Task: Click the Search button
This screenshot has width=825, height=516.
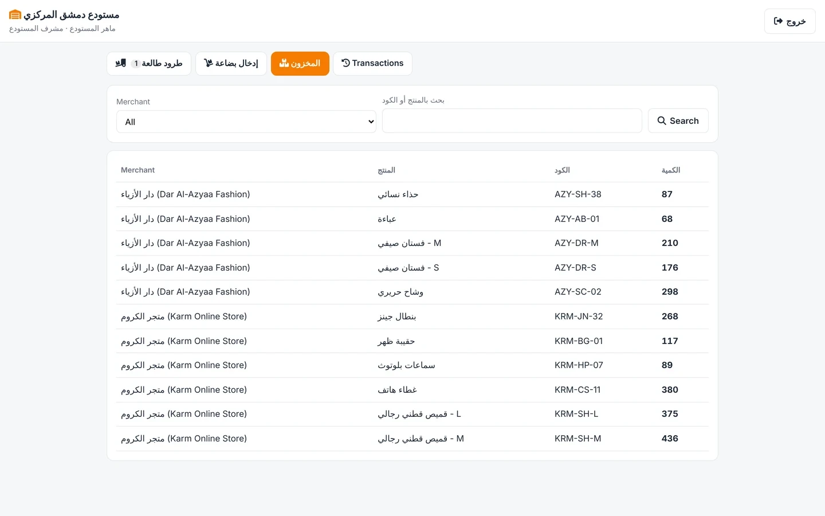Action: [x=678, y=121]
